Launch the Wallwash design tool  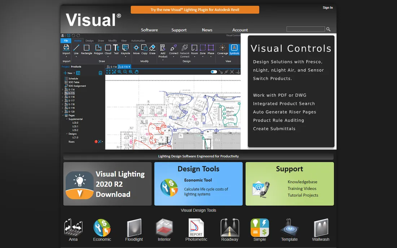pyautogui.click(x=320, y=227)
